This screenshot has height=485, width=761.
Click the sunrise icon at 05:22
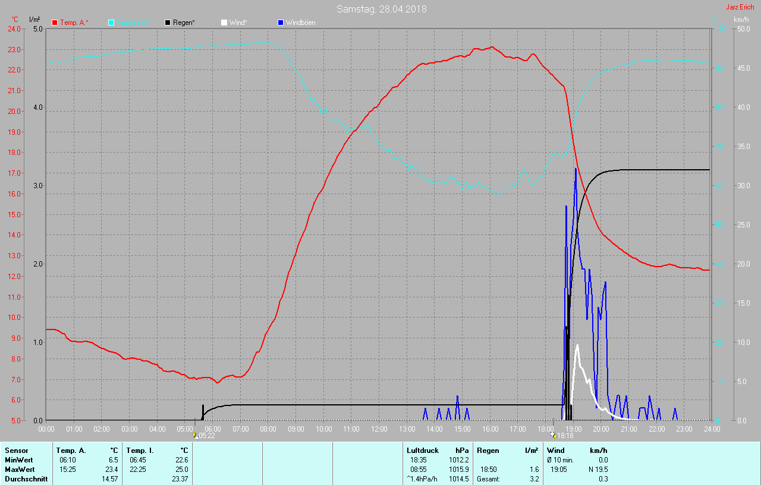[x=194, y=435]
